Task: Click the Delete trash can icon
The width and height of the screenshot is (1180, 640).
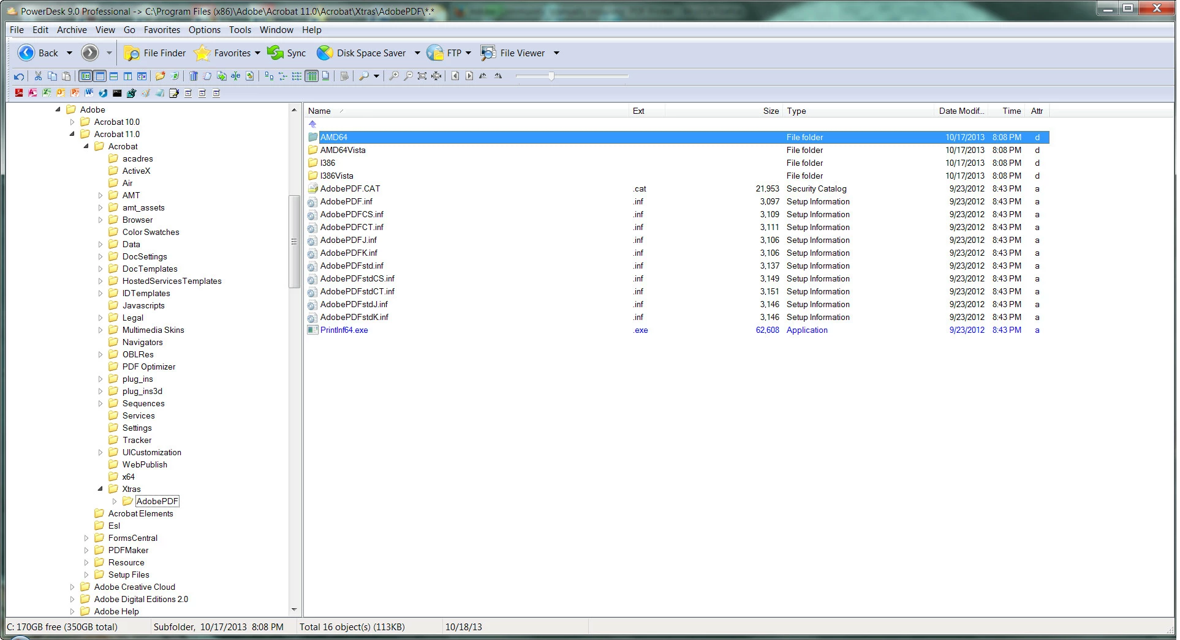Action: [193, 76]
